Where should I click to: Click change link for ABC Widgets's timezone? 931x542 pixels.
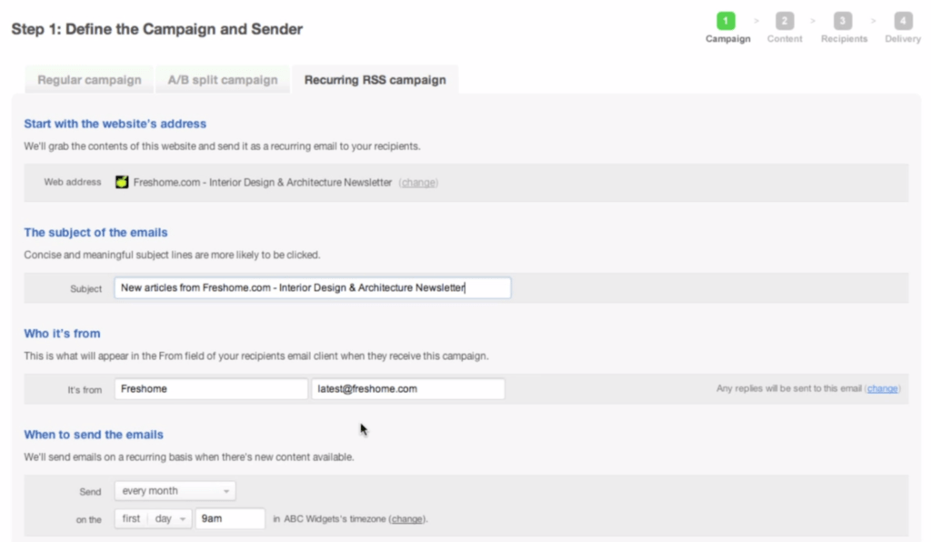click(407, 519)
